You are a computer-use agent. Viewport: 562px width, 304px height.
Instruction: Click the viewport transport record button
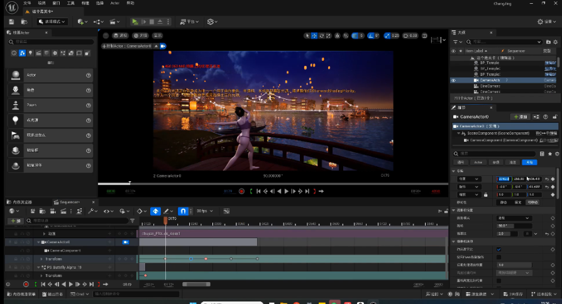[241, 191]
